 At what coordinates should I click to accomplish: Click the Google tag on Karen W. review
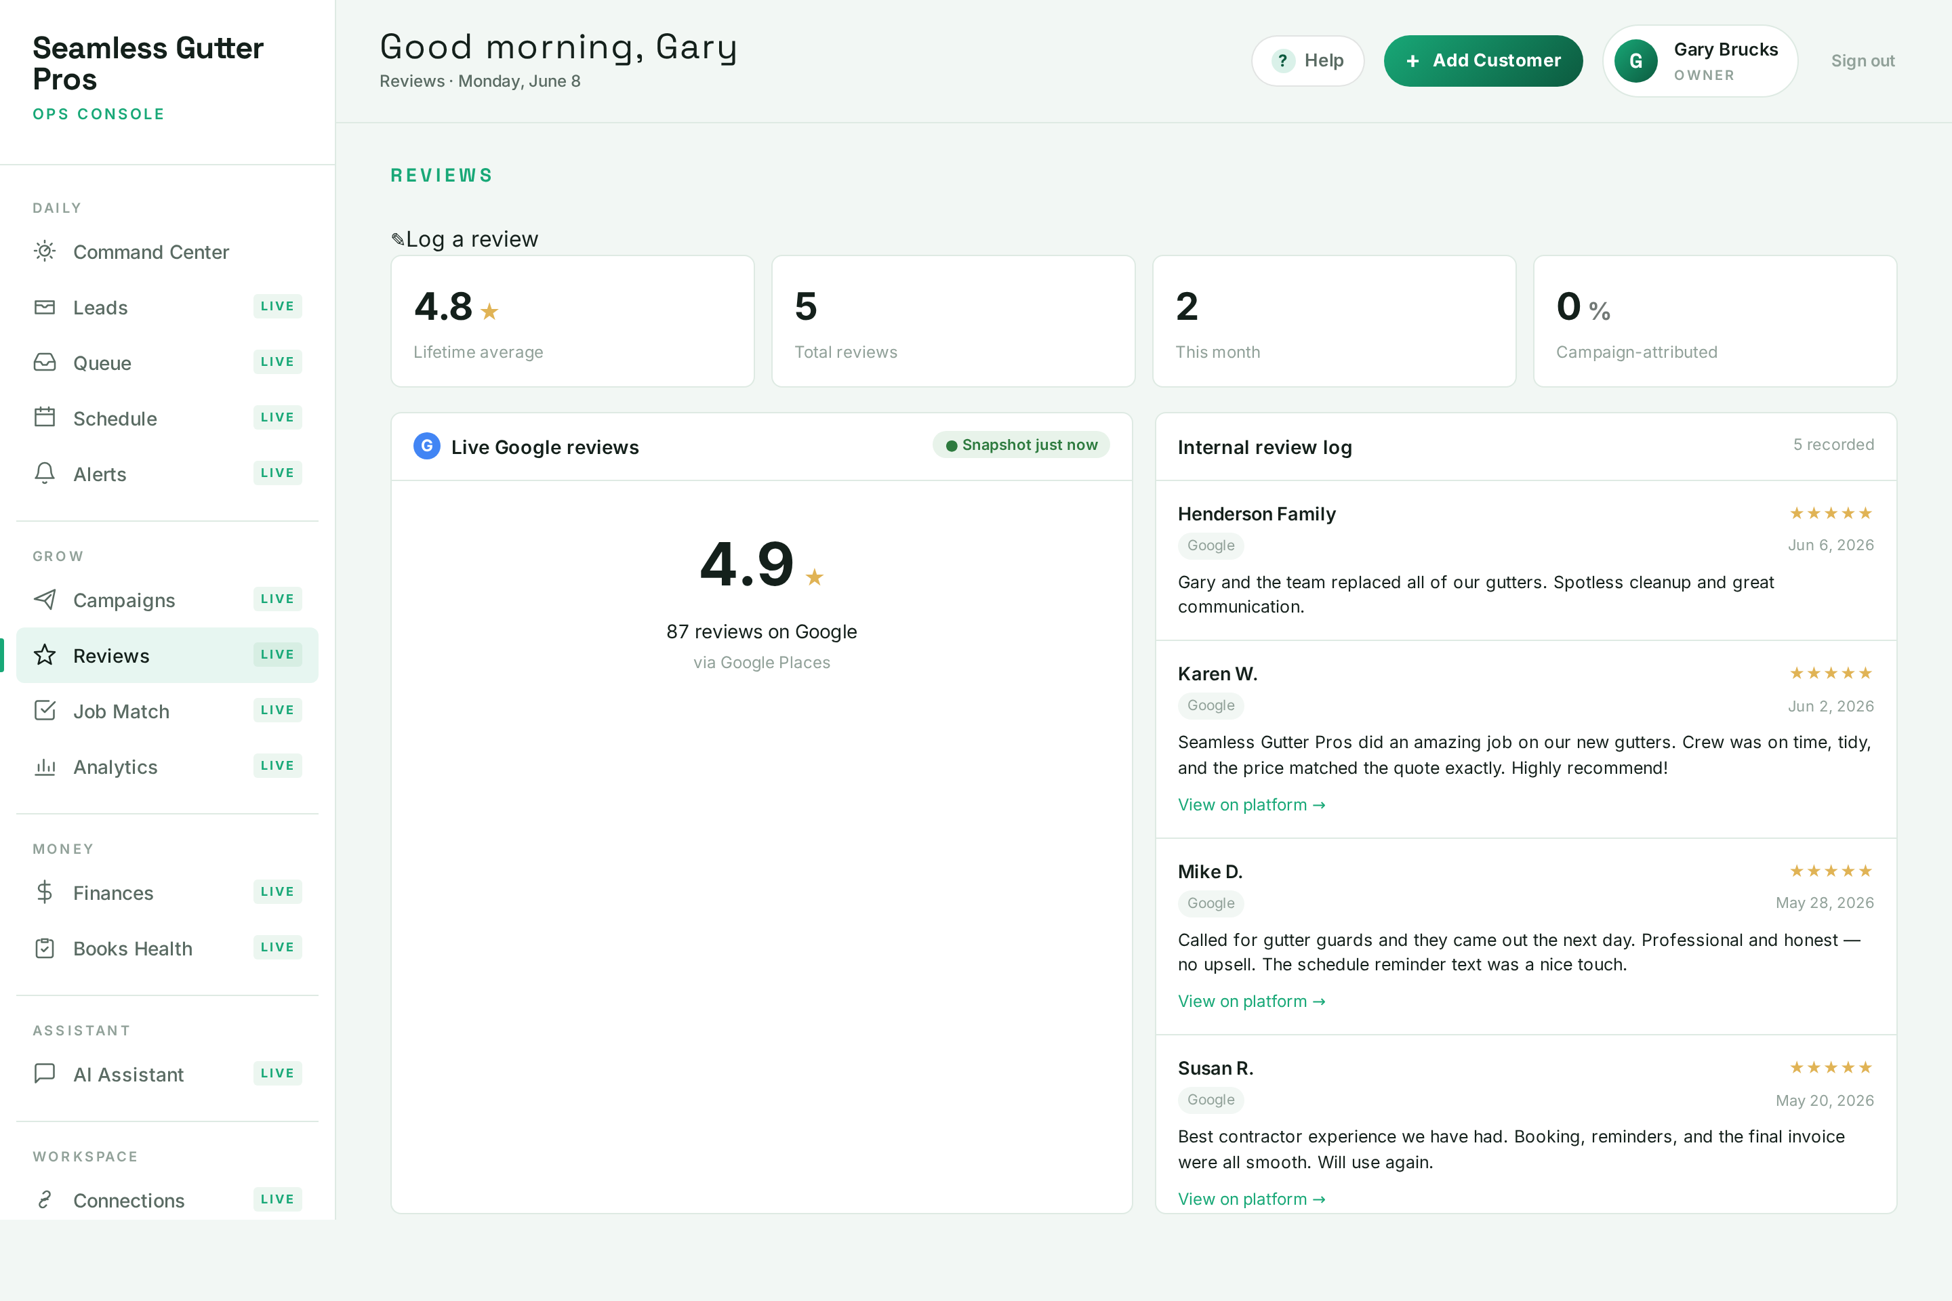[x=1211, y=705]
